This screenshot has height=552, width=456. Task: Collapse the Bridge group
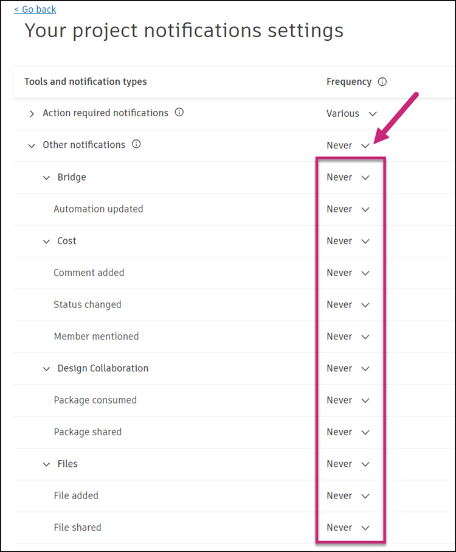point(47,178)
